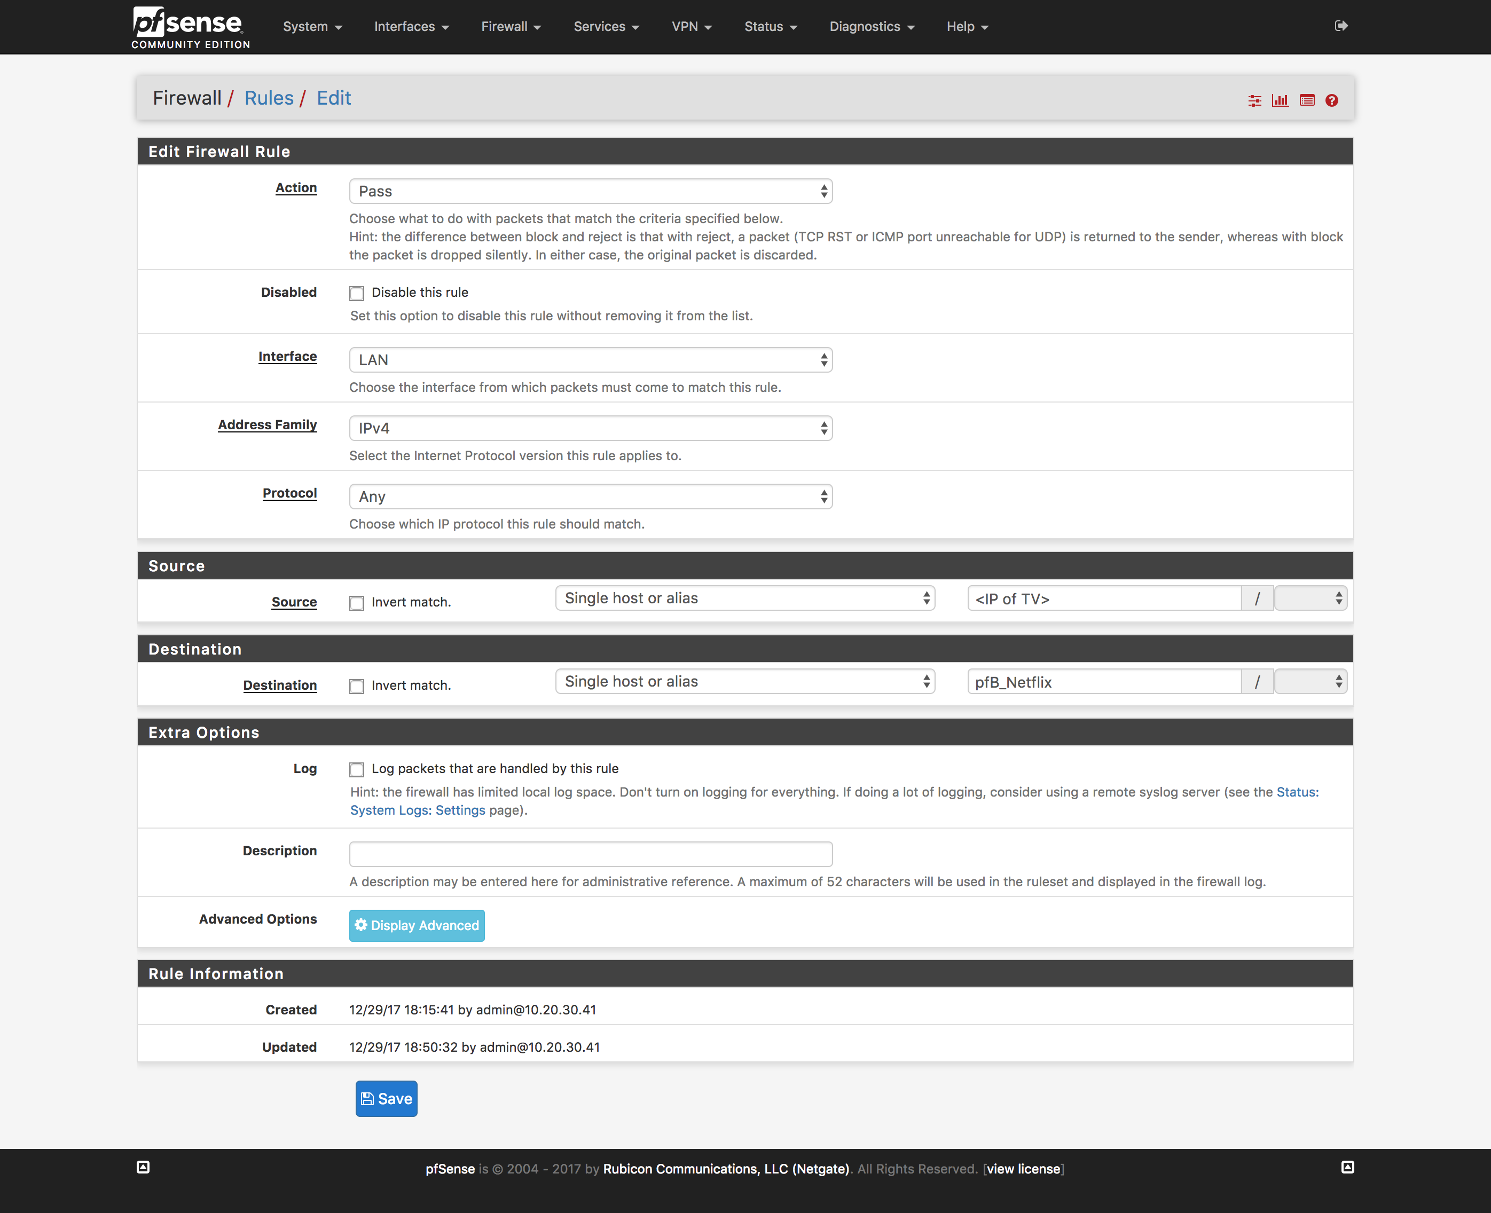Click the anchor icon in the footer
The width and height of the screenshot is (1491, 1213).
[142, 1167]
